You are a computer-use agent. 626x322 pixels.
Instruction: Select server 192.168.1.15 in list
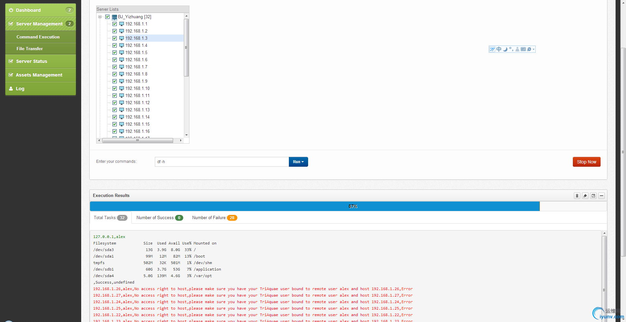137,124
